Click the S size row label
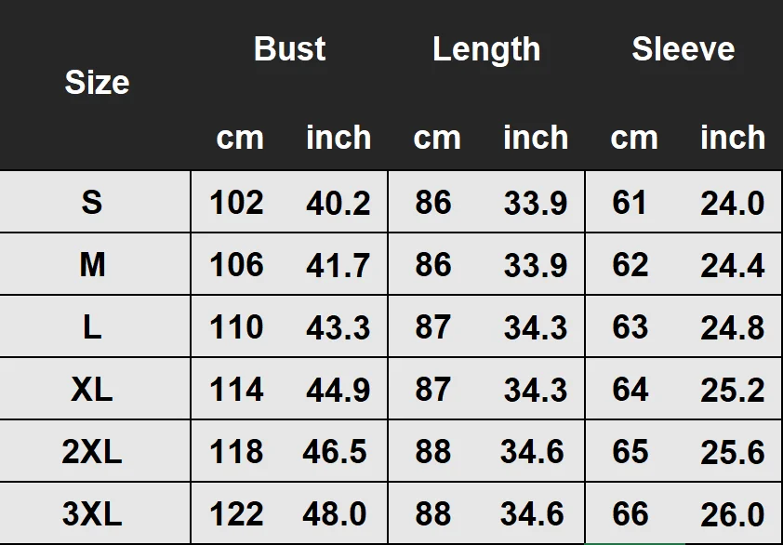 click(92, 203)
